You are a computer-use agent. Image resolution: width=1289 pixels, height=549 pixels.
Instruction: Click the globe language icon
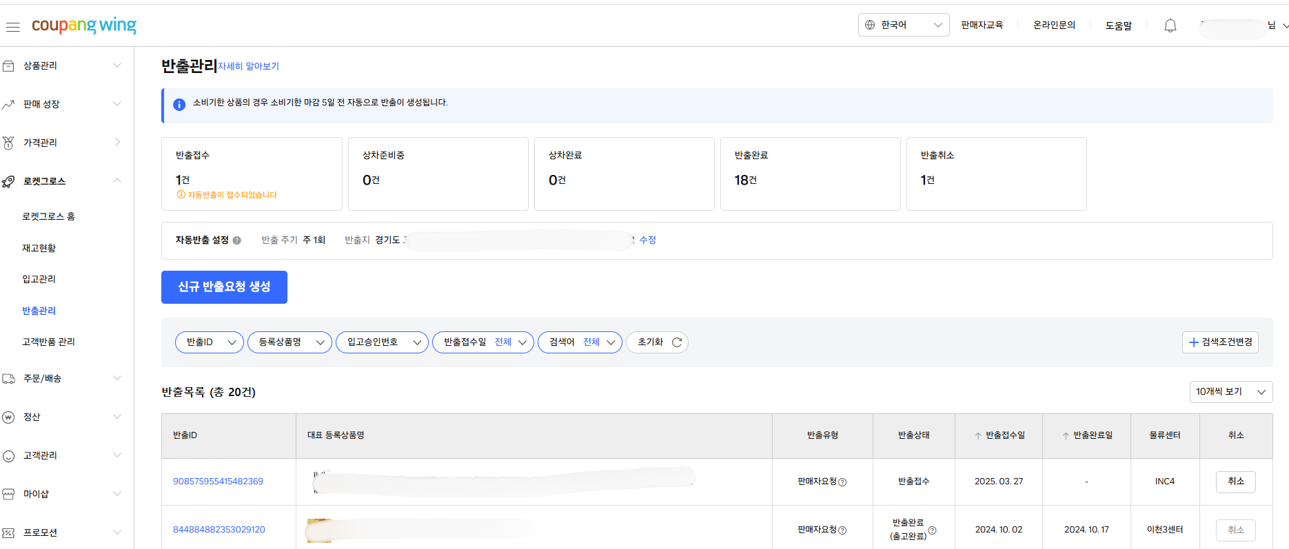(x=870, y=25)
